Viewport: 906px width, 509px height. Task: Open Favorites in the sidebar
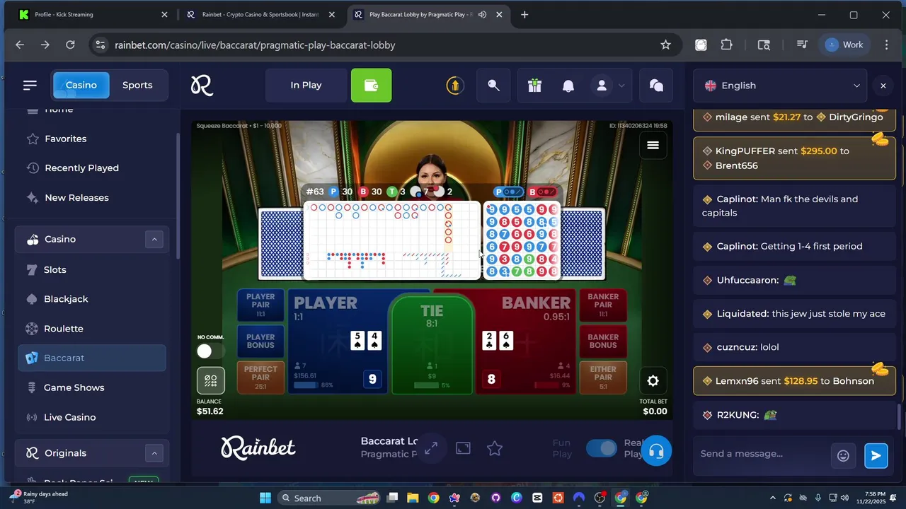pyautogui.click(x=92, y=139)
